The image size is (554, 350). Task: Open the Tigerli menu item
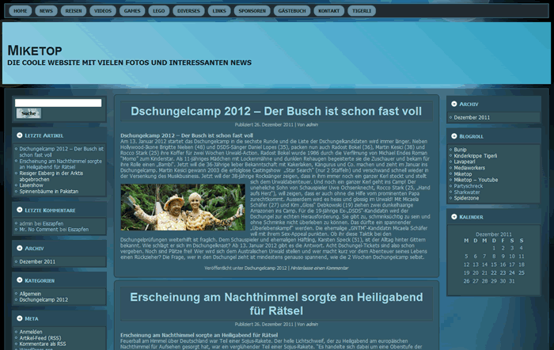tap(362, 11)
